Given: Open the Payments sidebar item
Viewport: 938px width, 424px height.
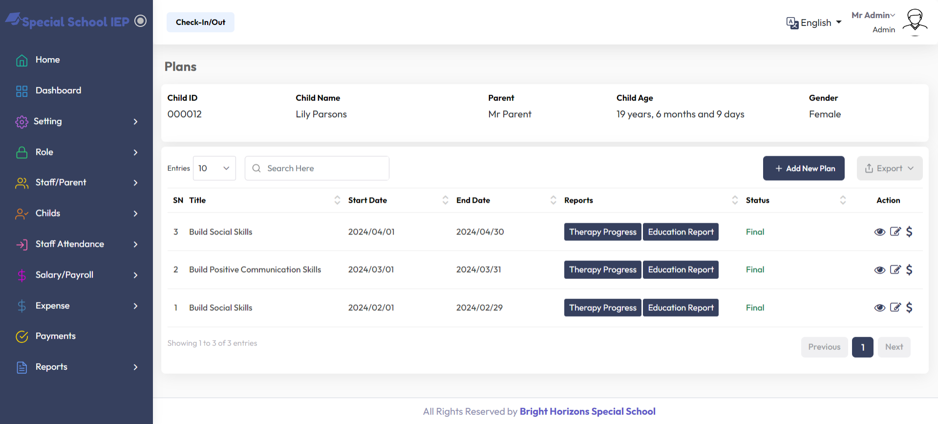Looking at the screenshot, I should coord(55,336).
